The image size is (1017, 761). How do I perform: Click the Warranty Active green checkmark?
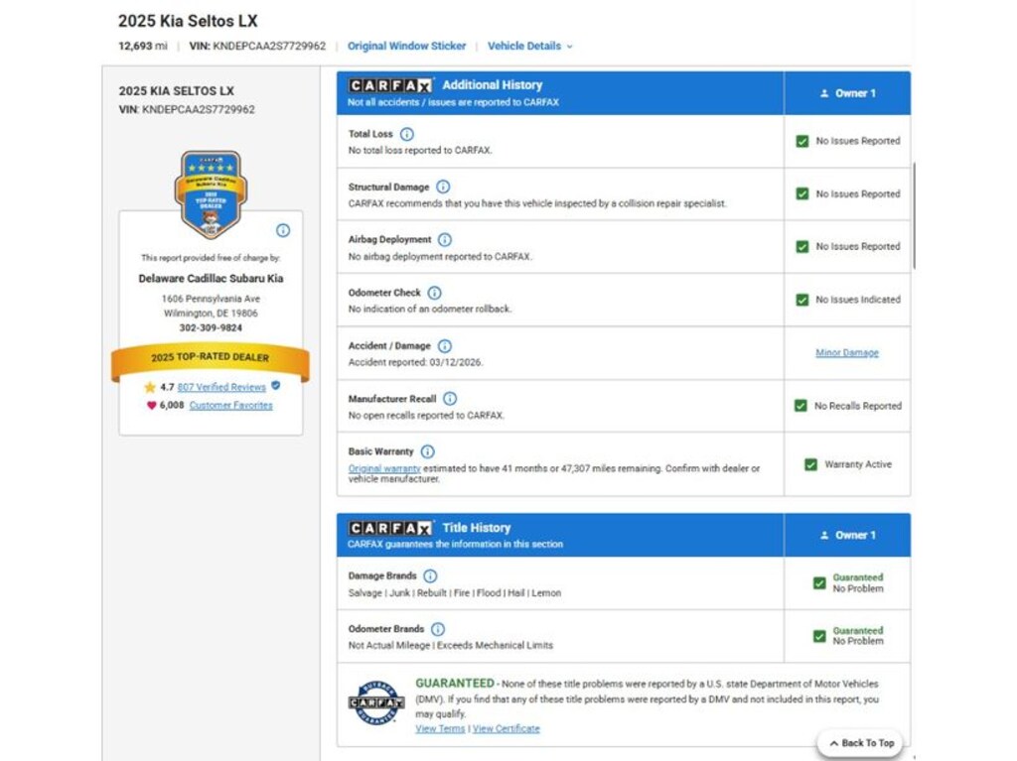810,464
